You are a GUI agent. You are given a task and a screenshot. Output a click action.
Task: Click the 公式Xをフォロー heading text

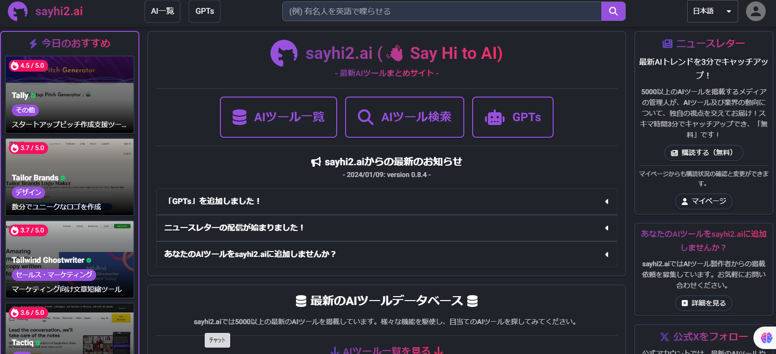coord(710,337)
